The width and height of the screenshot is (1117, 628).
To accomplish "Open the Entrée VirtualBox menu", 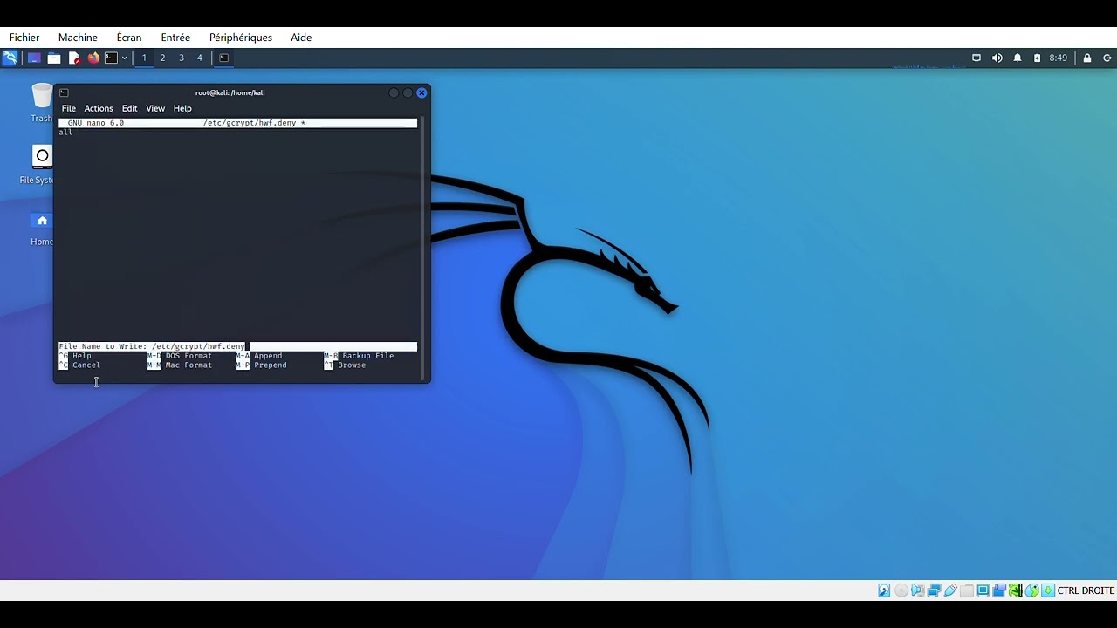I will [x=175, y=38].
